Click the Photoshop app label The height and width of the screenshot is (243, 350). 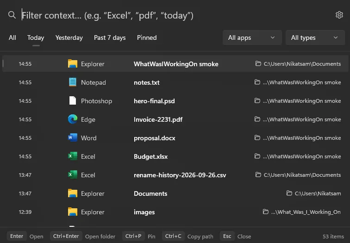coord(96,101)
